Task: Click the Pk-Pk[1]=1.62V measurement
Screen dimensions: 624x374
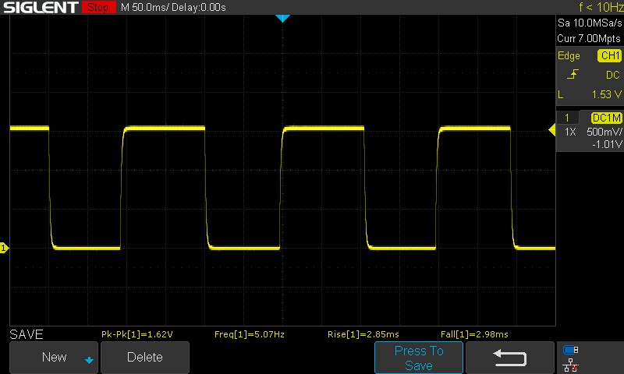Action: click(137, 334)
